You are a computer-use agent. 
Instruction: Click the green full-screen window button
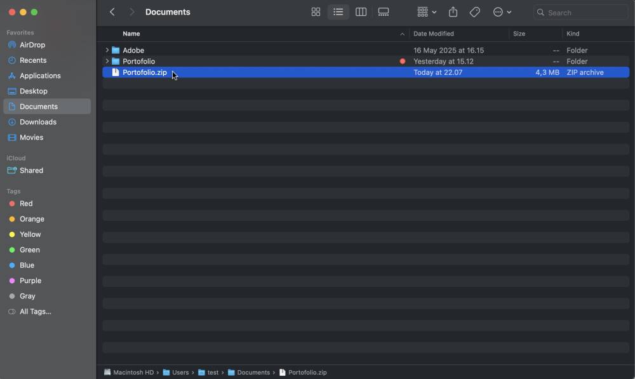[34, 12]
